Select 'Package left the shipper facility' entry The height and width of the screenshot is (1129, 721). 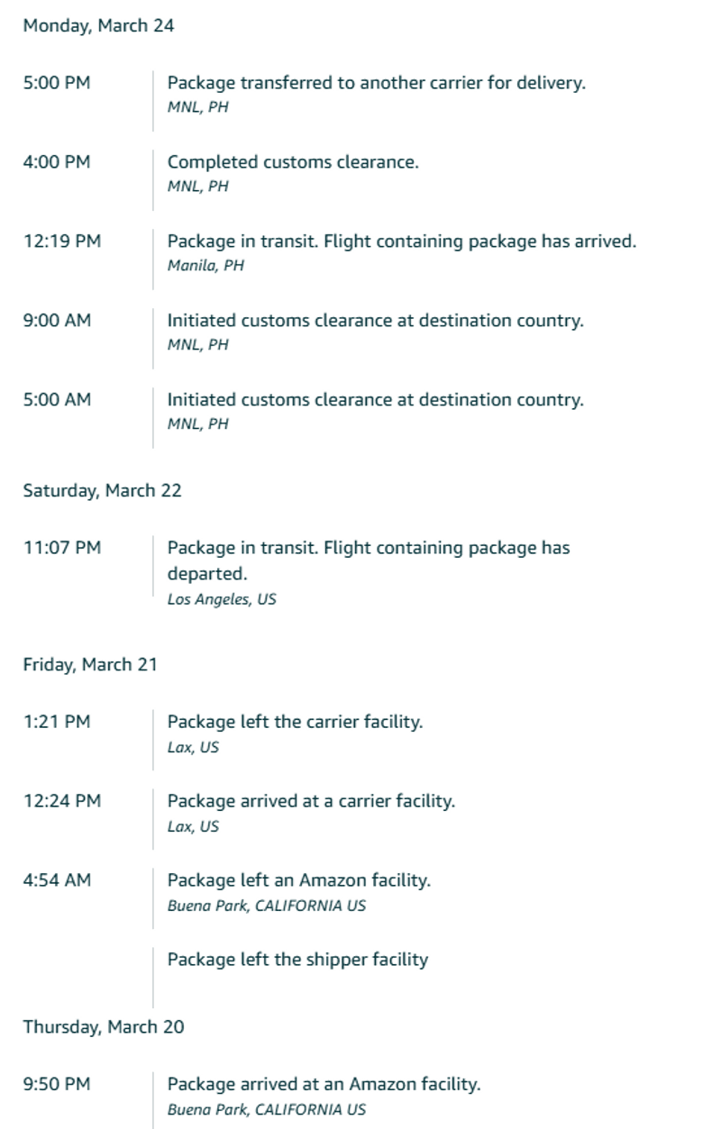[297, 960]
